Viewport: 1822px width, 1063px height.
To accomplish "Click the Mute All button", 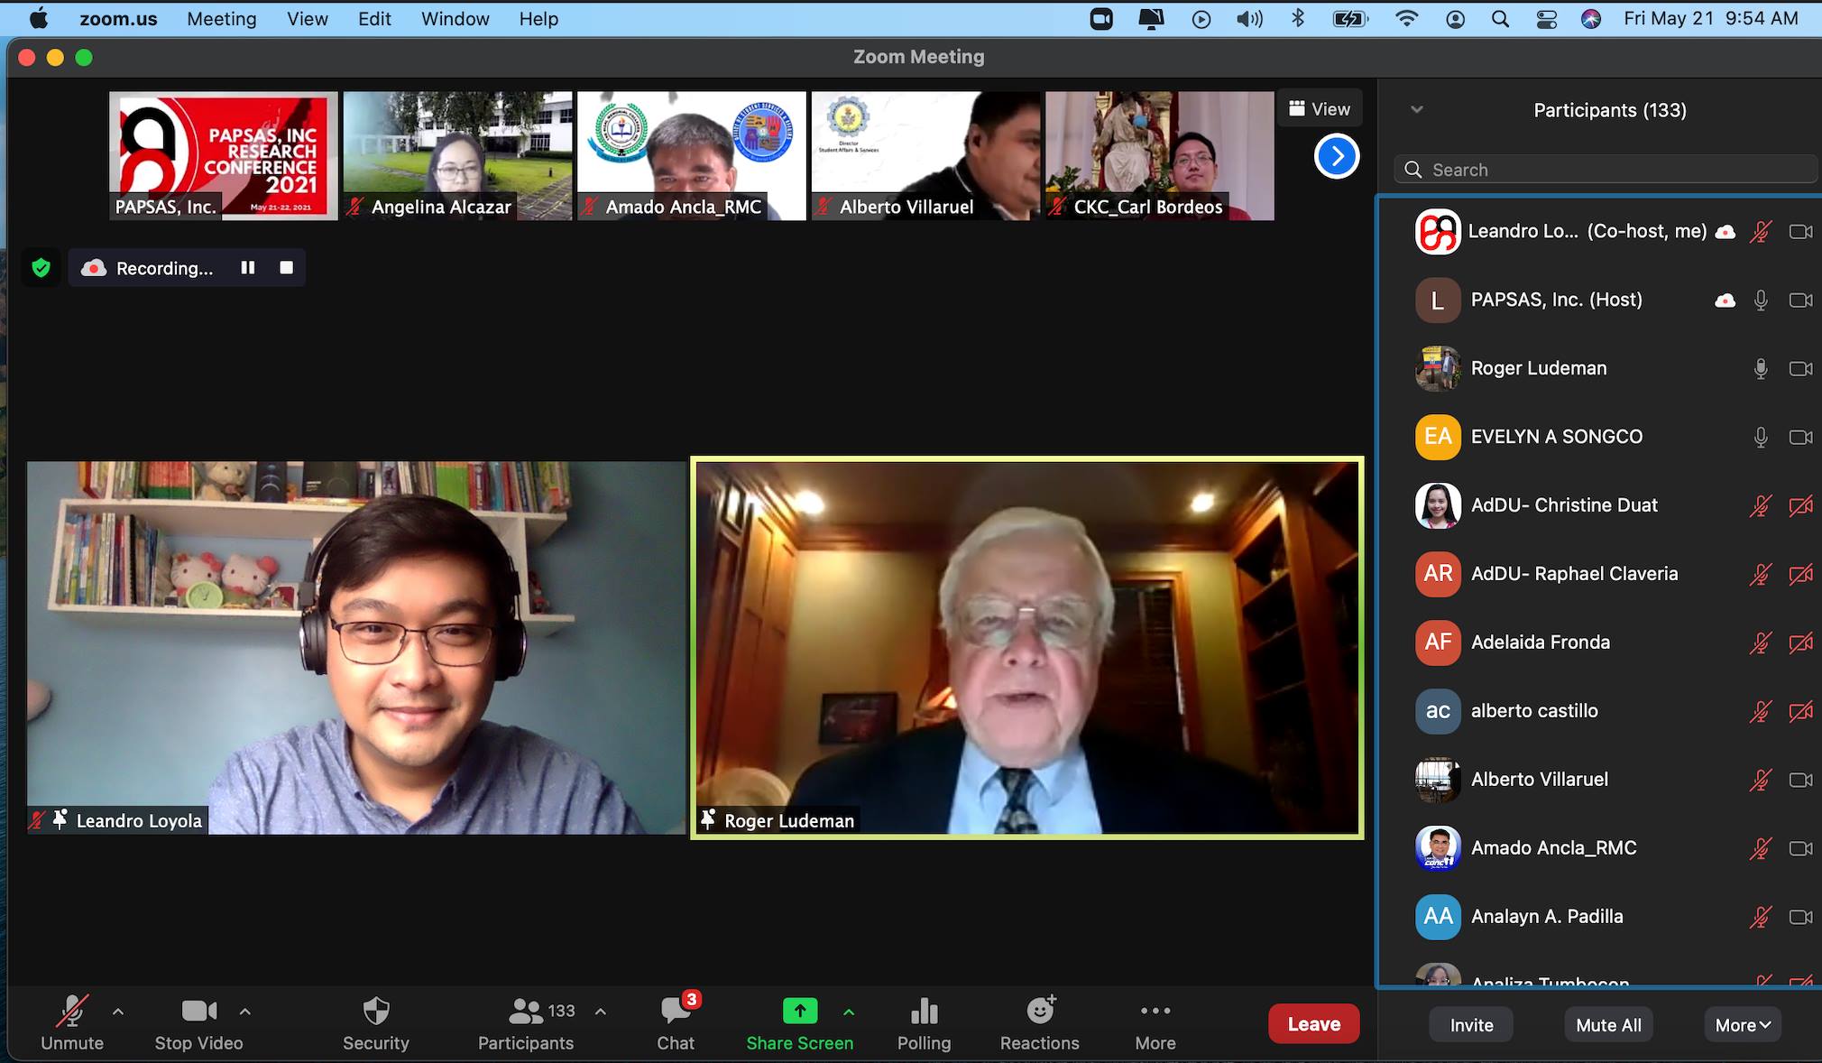I will 1609,1025.
